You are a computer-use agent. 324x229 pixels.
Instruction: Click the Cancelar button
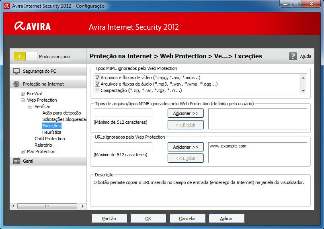coord(187,219)
